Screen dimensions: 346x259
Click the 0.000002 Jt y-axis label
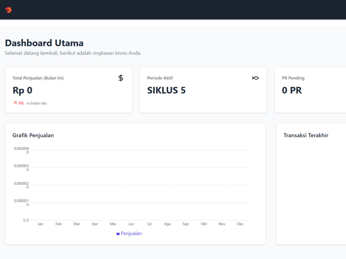(21, 185)
